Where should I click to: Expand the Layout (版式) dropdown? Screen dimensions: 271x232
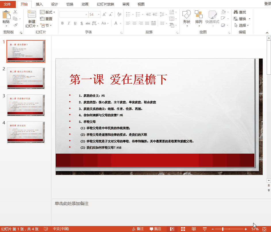[48, 12]
